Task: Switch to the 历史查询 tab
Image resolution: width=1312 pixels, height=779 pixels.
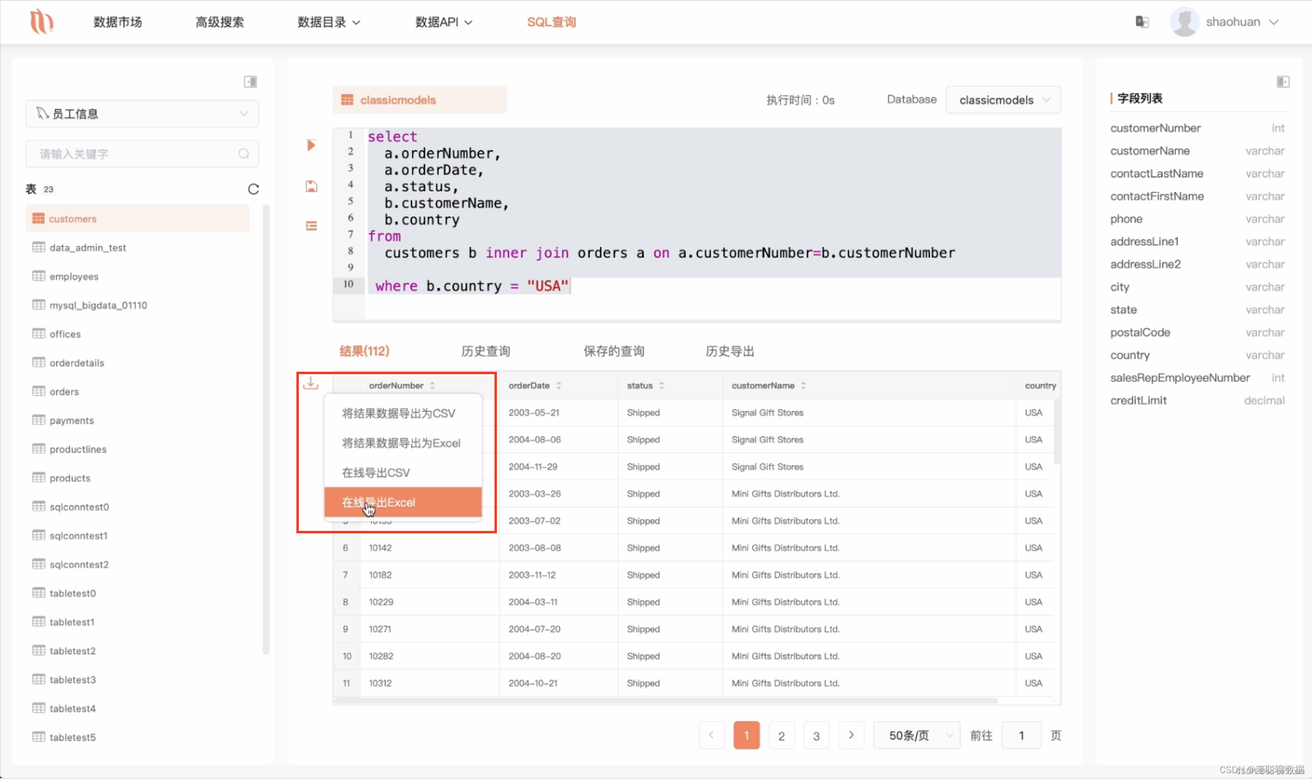Action: (485, 350)
